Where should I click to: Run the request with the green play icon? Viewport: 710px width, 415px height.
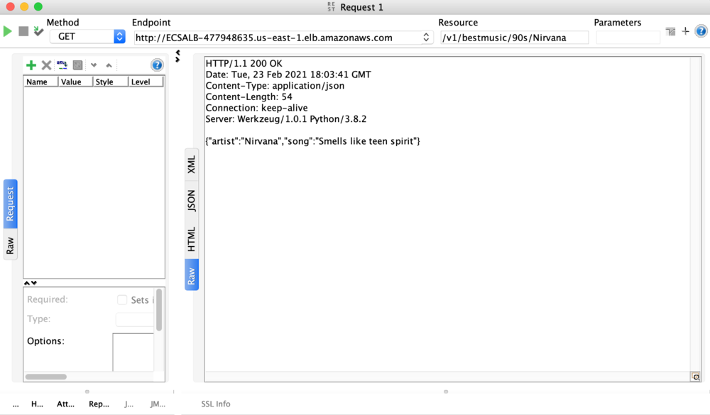(x=7, y=31)
